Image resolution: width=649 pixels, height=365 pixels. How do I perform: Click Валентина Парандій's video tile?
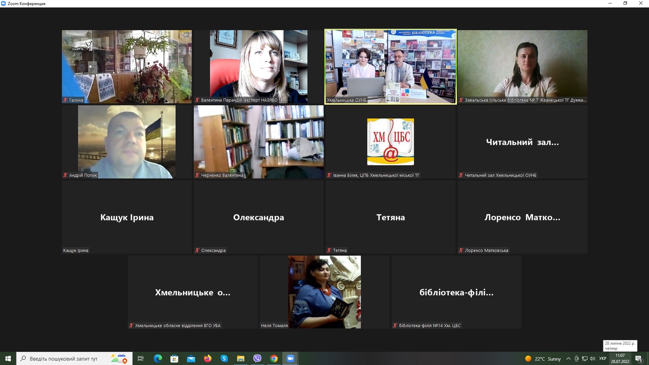click(x=258, y=66)
